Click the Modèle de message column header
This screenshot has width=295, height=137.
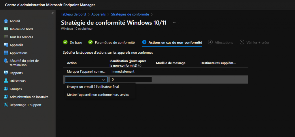[x=171, y=63]
